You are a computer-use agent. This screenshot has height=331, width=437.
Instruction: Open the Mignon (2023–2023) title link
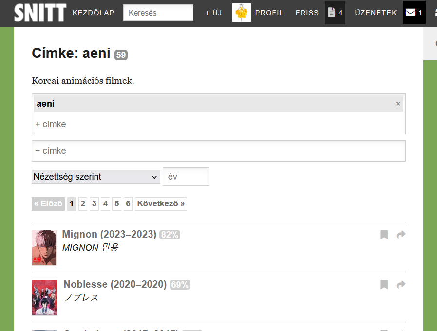coord(109,235)
